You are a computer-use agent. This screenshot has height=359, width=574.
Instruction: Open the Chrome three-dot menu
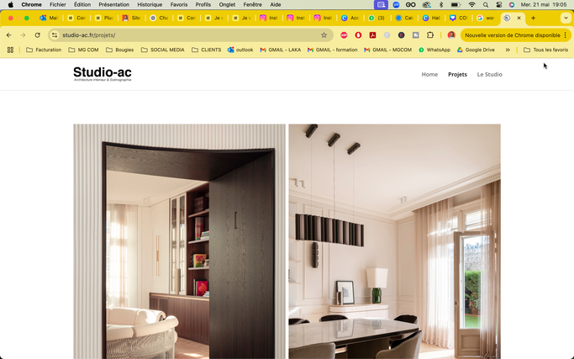566,35
